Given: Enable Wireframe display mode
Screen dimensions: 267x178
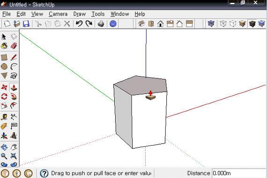Looking at the screenshot, I should click(x=223, y=24).
